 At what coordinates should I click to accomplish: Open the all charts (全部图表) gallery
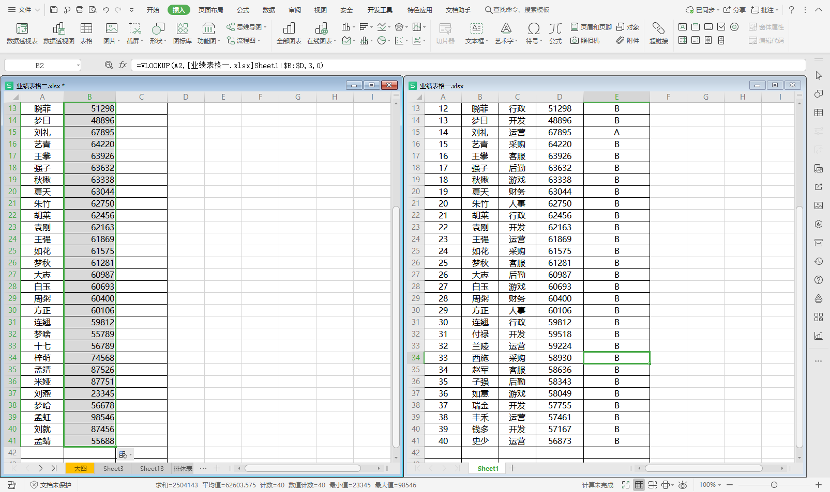coord(289,33)
